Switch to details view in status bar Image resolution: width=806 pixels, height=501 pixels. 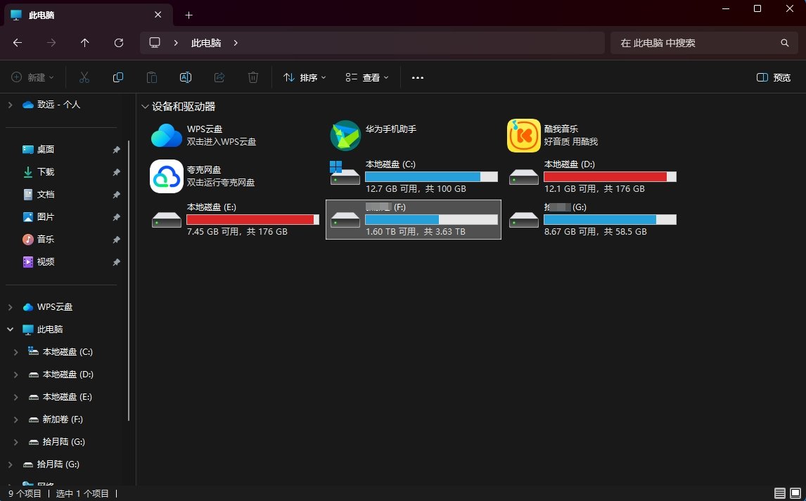[x=779, y=493]
